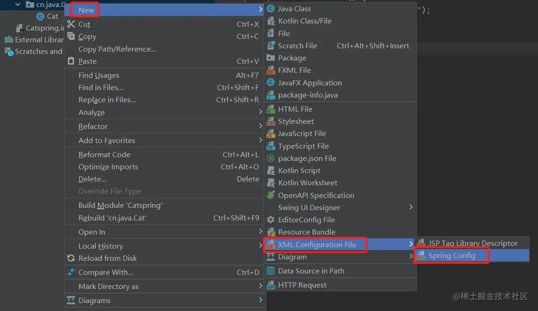Click the Paste clipboard icon

[71, 61]
